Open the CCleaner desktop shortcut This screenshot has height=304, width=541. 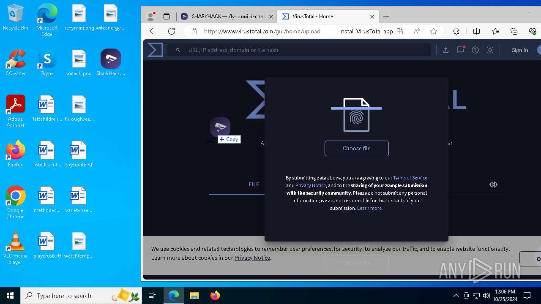15,63
